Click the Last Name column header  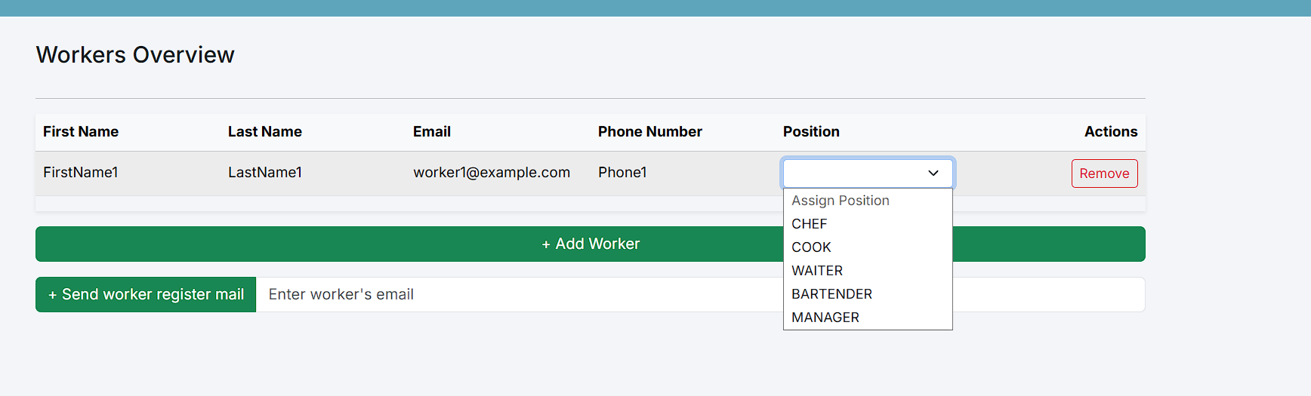[265, 132]
